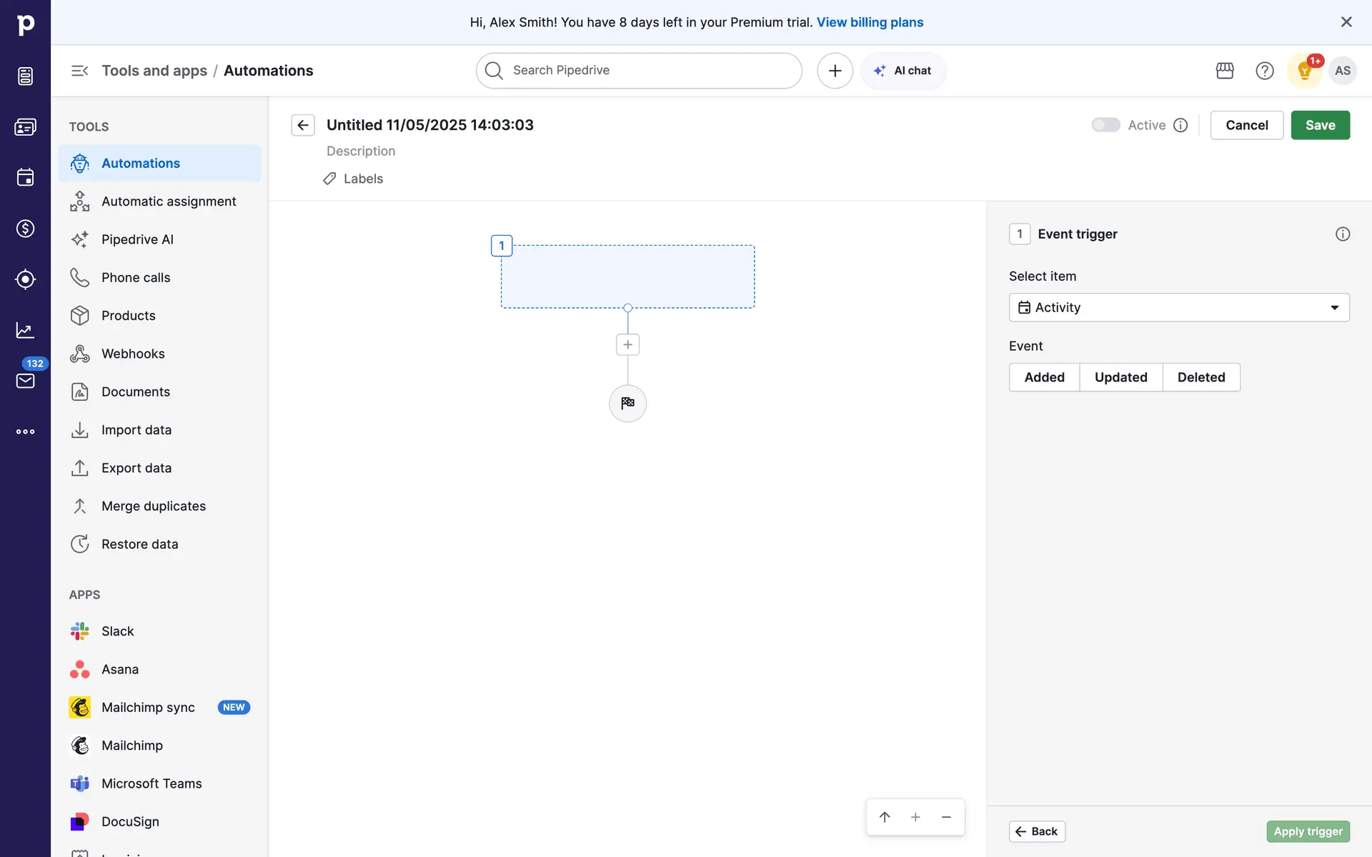Select the Updated event option
Image resolution: width=1372 pixels, height=857 pixels.
1120,377
